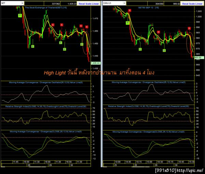The image size is (205, 174).
Task: Click the Stock Exchange of Thailand(SET) chart title
Action: pos(46,8)
